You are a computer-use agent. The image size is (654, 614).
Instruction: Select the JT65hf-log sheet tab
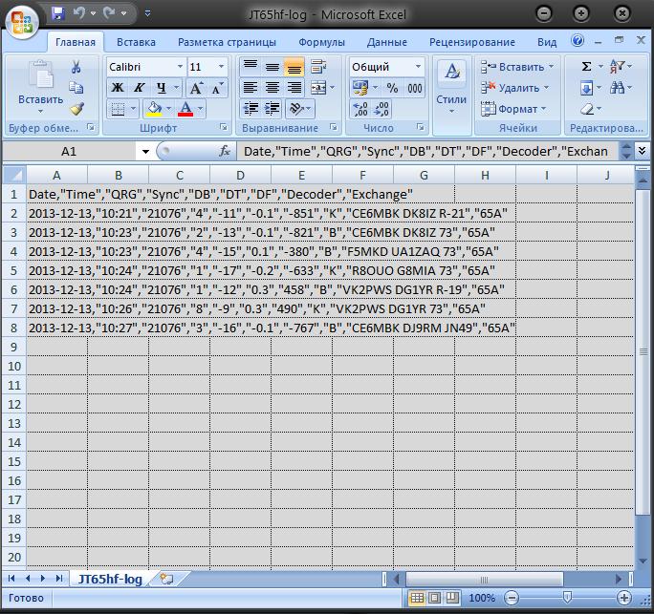(110, 579)
